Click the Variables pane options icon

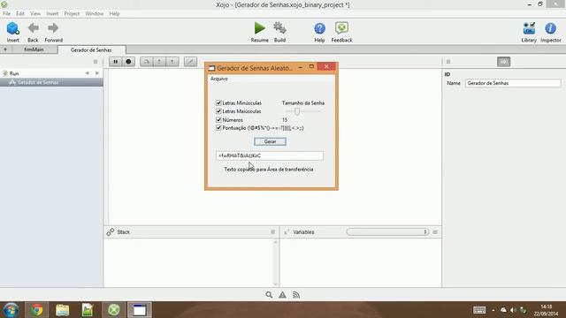click(x=435, y=232)
